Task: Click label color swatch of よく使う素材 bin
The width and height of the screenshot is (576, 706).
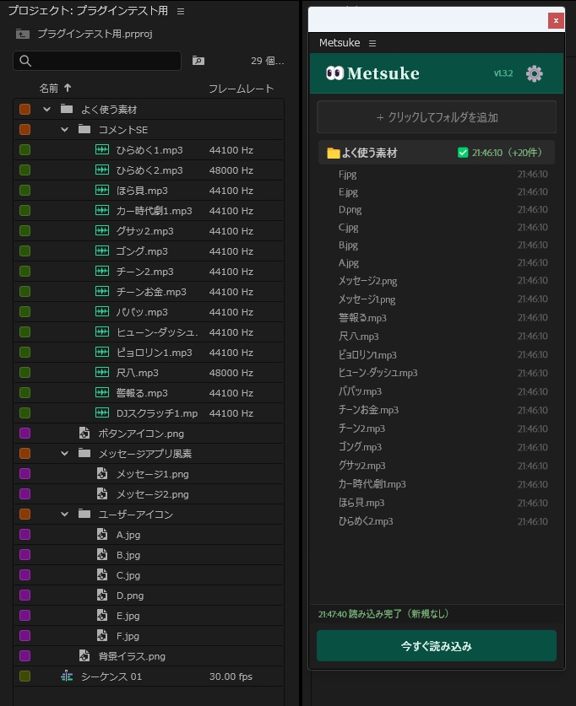Action: [x=24, y=110]
